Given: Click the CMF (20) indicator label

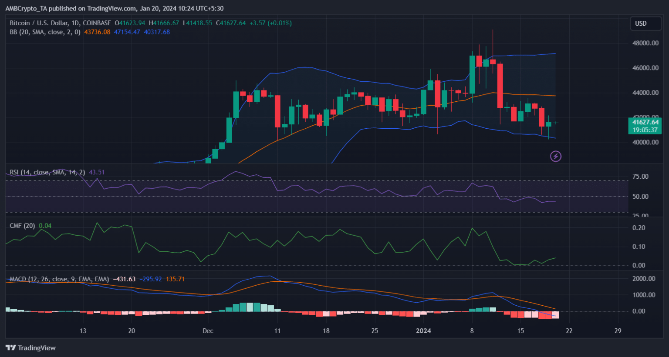Looking at the screenshot, I should coord(22,226).
